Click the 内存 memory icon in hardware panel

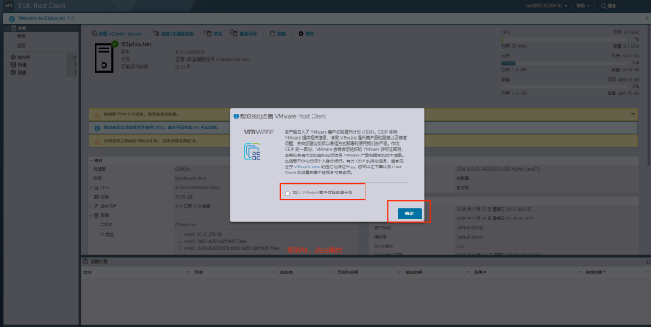(96, 197)
